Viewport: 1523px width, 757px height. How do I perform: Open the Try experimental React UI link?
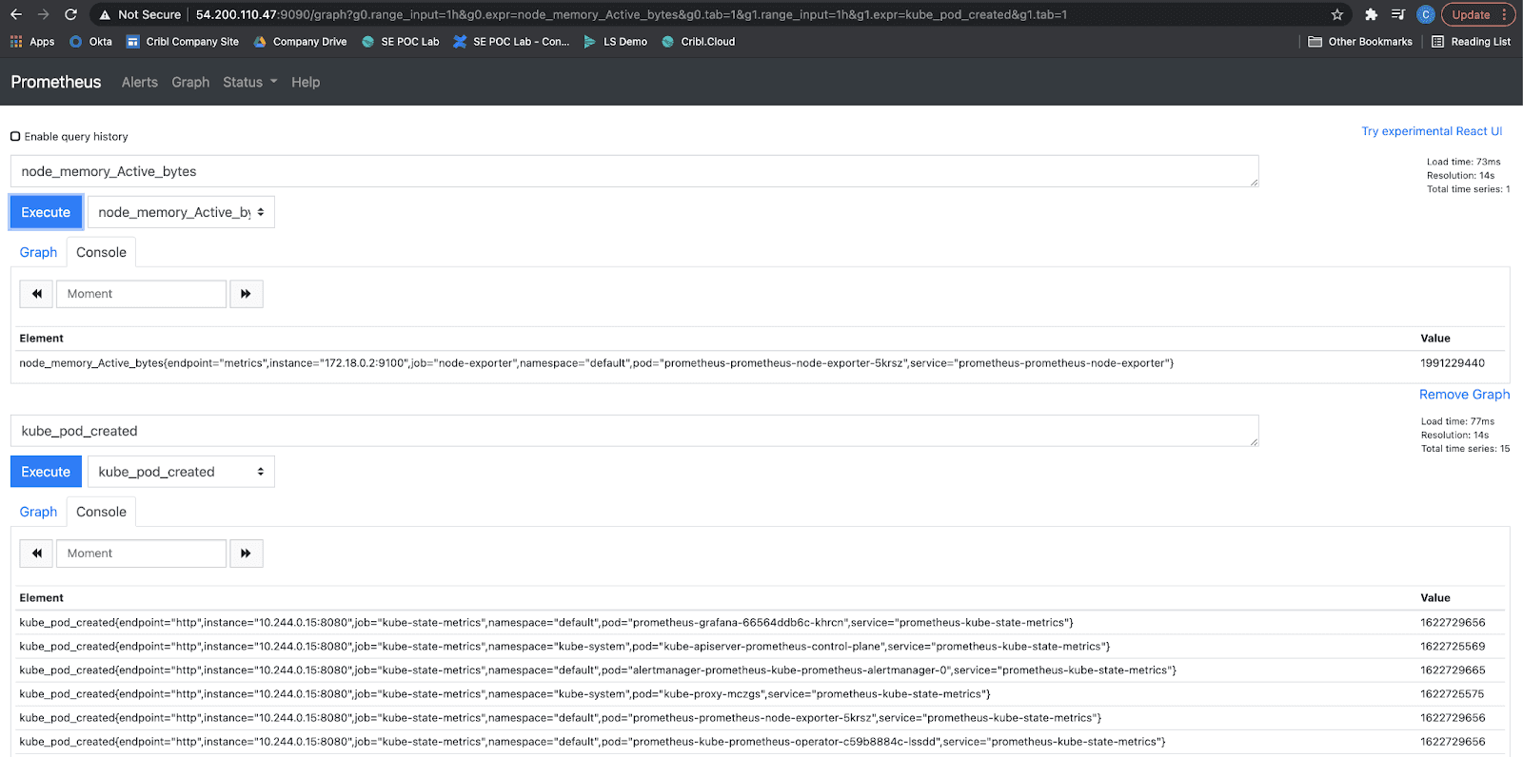click(1432, 131)
